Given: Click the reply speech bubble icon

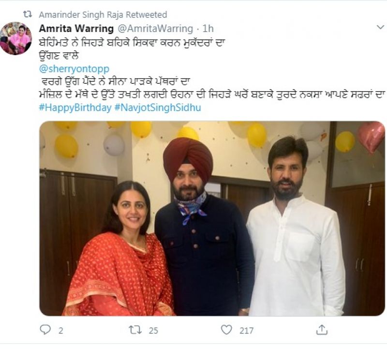Looking at the screenshot, I should (45, 330).
